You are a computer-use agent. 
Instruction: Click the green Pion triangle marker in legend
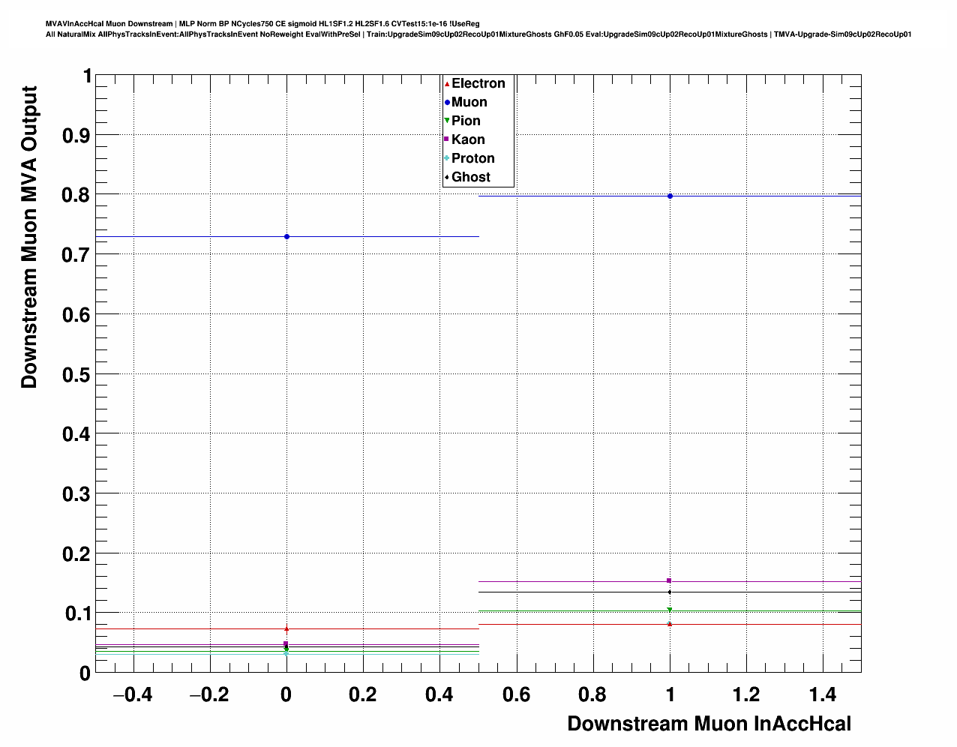[447, 121]
